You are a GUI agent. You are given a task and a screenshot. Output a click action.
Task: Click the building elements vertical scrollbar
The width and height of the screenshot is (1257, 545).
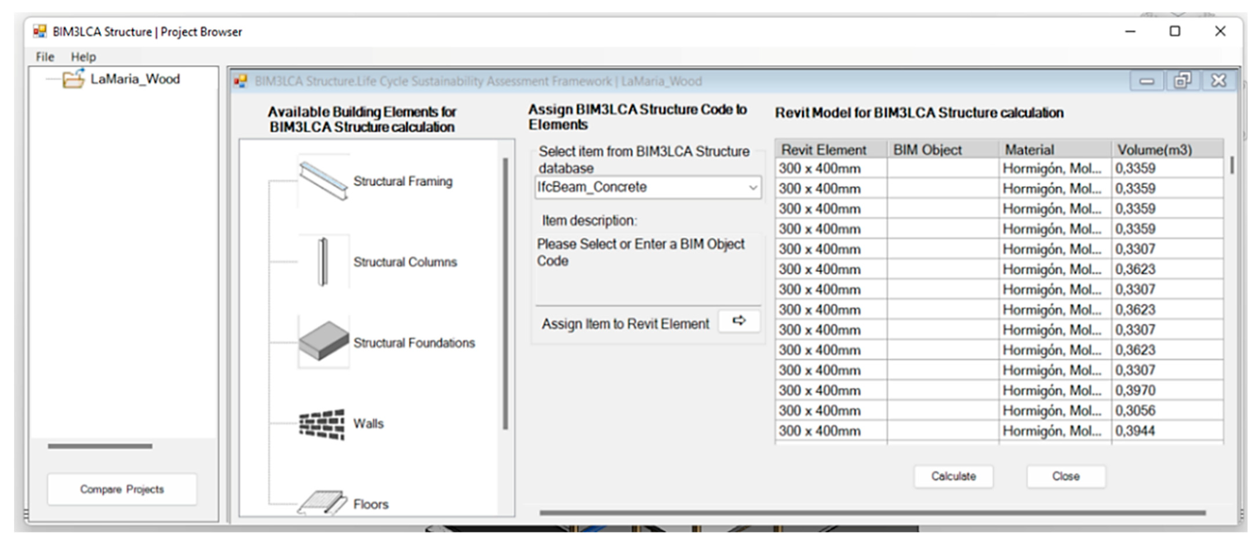505,293
